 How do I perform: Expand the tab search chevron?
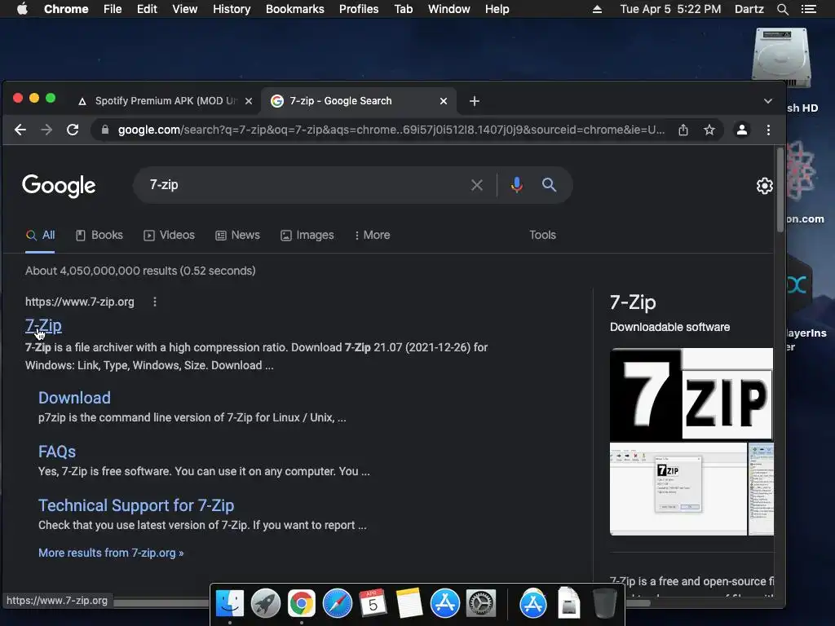tap(768, 101)
